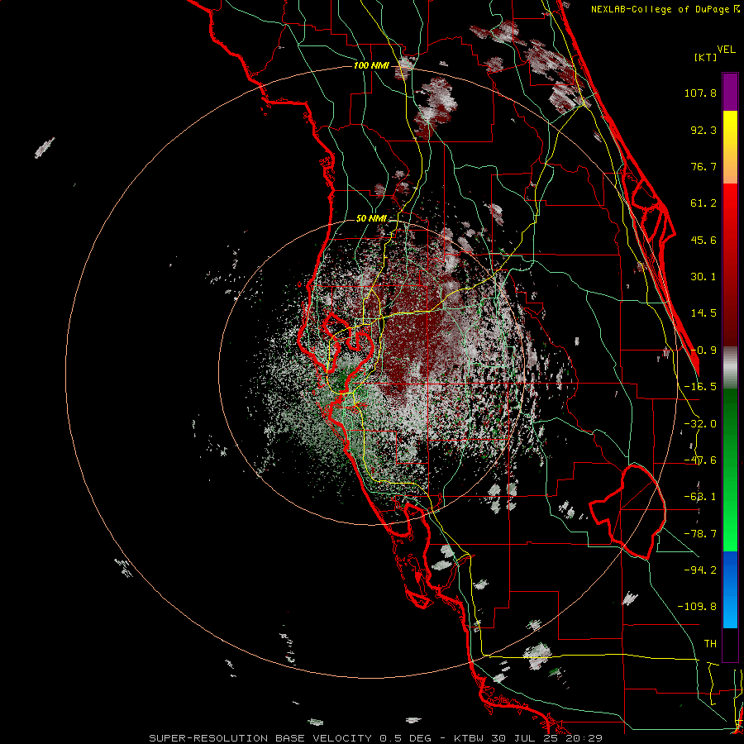Click the 76.7 velocity scale value

click(703, 166)
